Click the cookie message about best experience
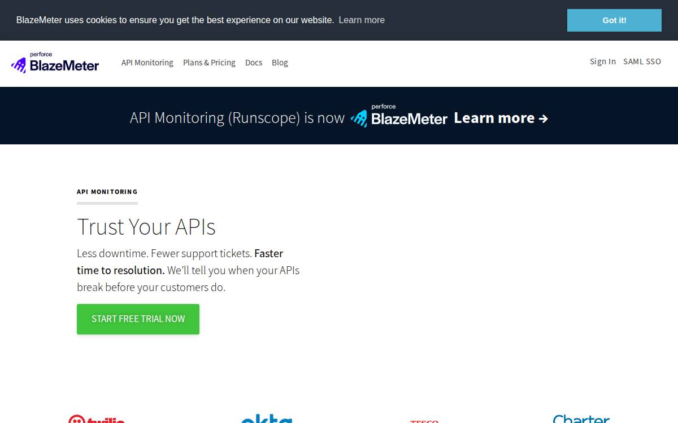 coord(175,20)
